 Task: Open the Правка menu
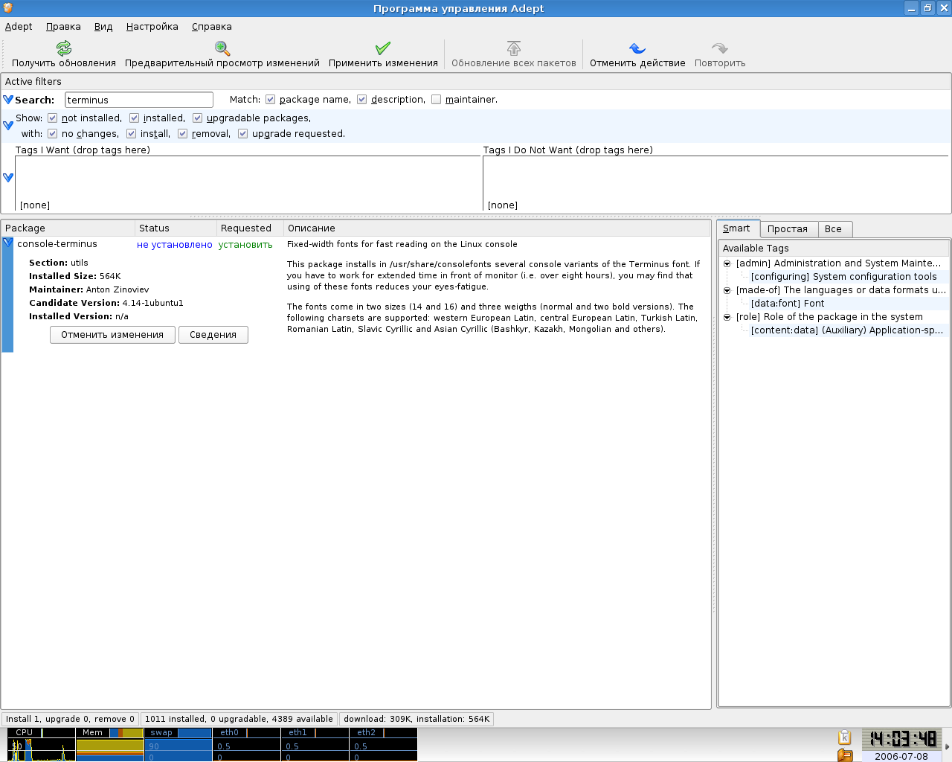point(63,27)
